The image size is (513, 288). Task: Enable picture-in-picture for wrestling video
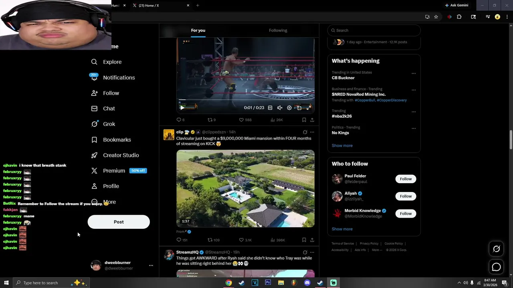pyautogui.click(x=299, y=108)
